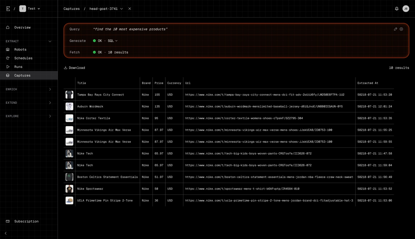Click the edit query pencil icon

395,29
